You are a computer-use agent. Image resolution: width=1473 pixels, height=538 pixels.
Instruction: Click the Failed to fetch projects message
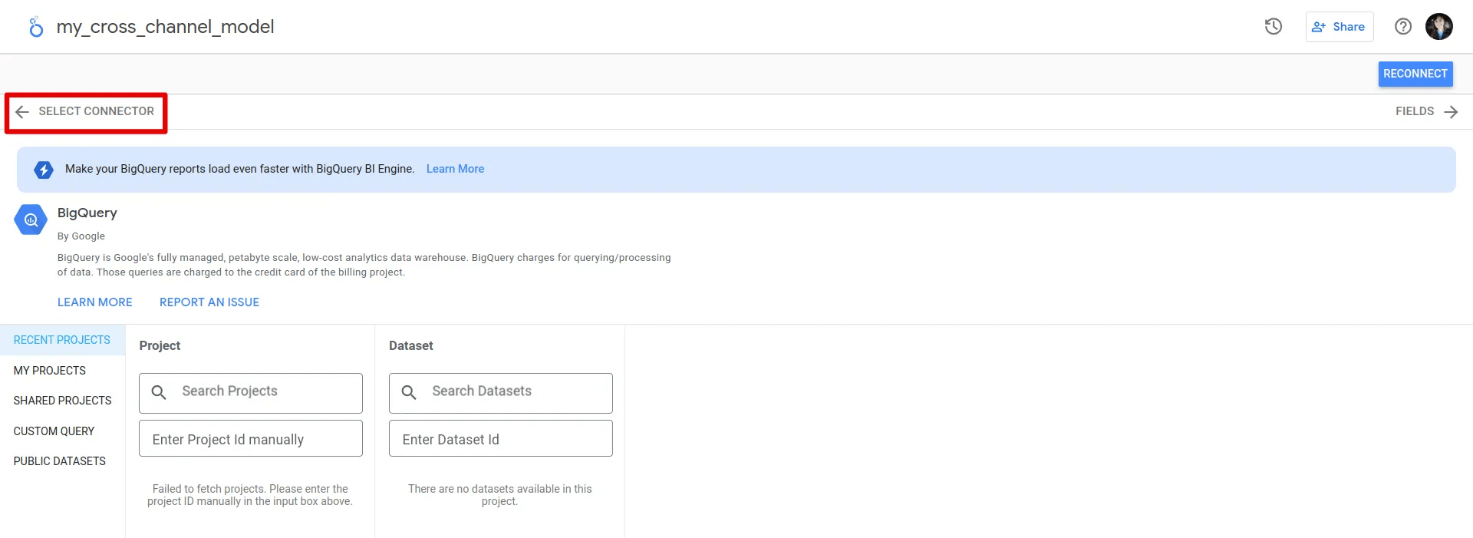click(x=250, y=495)
